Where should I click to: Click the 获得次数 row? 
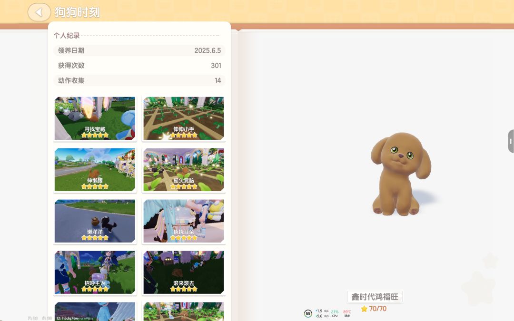click(x=139, y=66)
